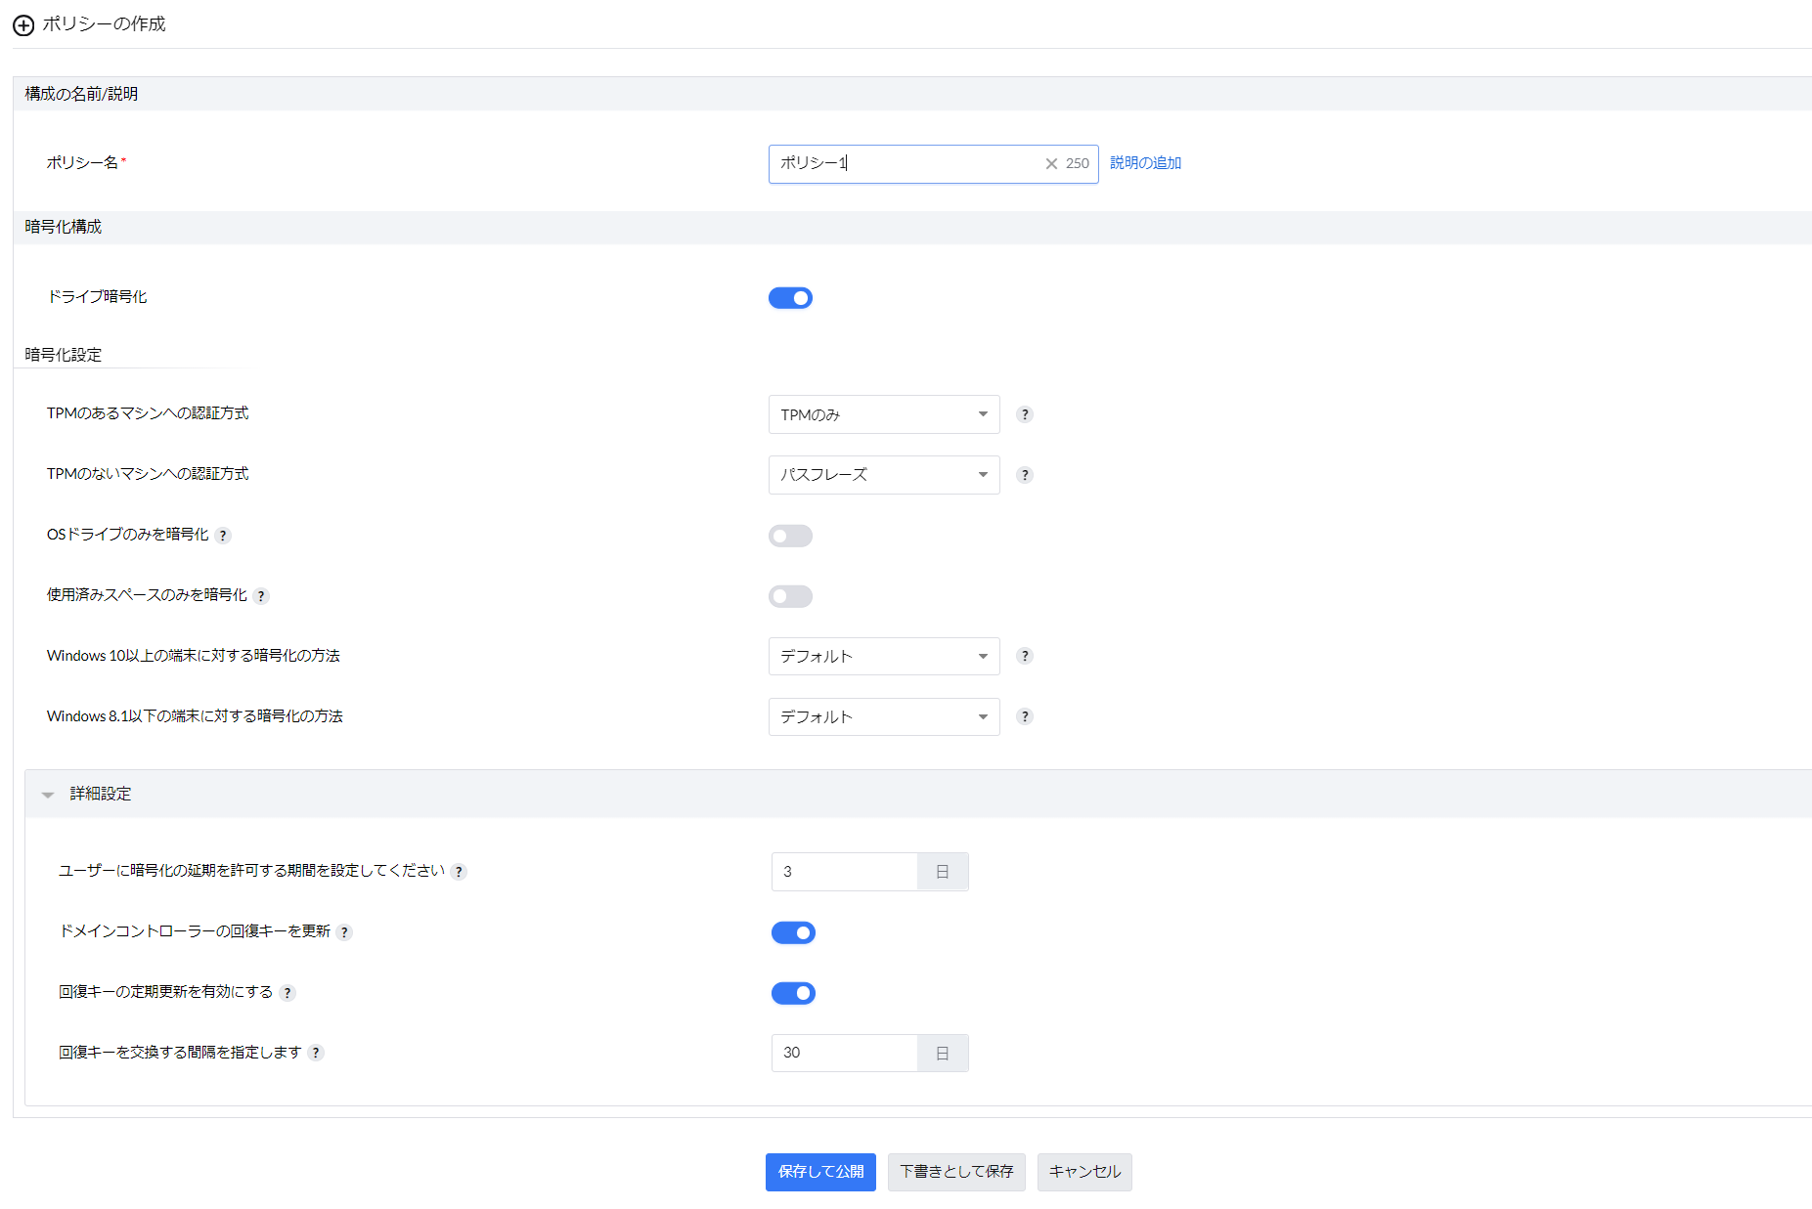The image size is (1812, 1209).
Task: Disable the ドライブ暗号化 toggle
Action: click(x=790, y=298)
